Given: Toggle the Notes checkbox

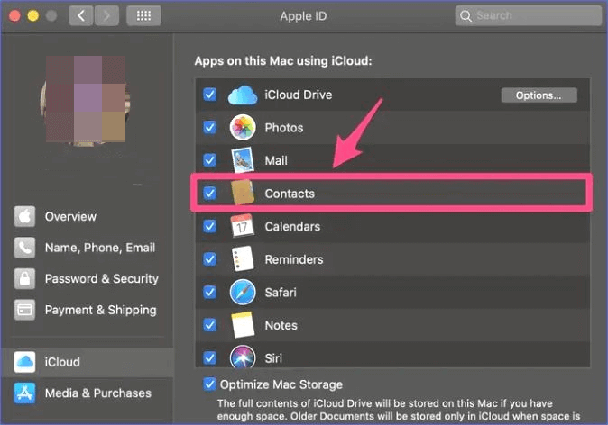Looking at the screenshot, I should tap(210, 325).
